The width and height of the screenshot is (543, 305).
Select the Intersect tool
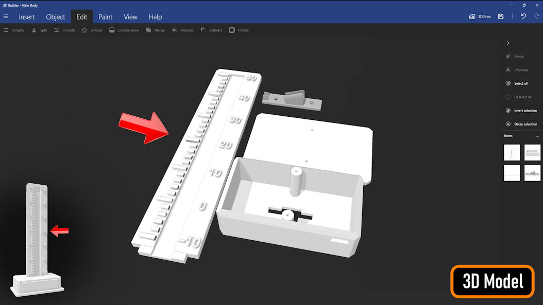click(174, 30)
